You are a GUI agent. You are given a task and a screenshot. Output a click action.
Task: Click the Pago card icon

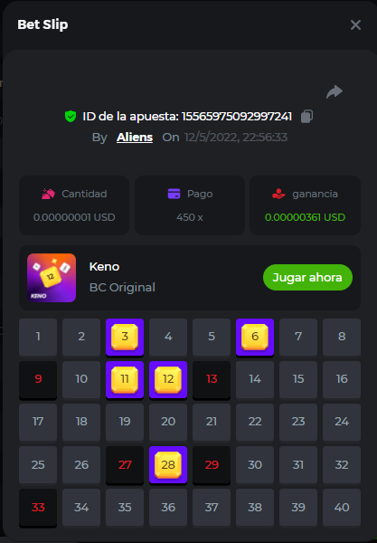point(174,194)
